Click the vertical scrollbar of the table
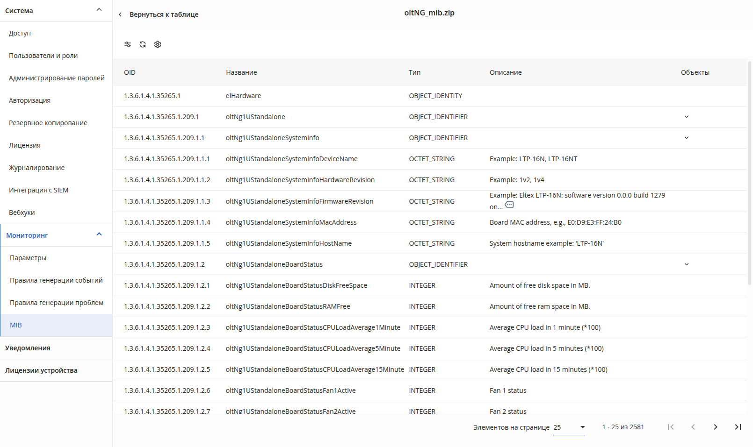Image resolution: width=753 pixels, height=447 pixels. pyautogui.click(x=750, y=173)
